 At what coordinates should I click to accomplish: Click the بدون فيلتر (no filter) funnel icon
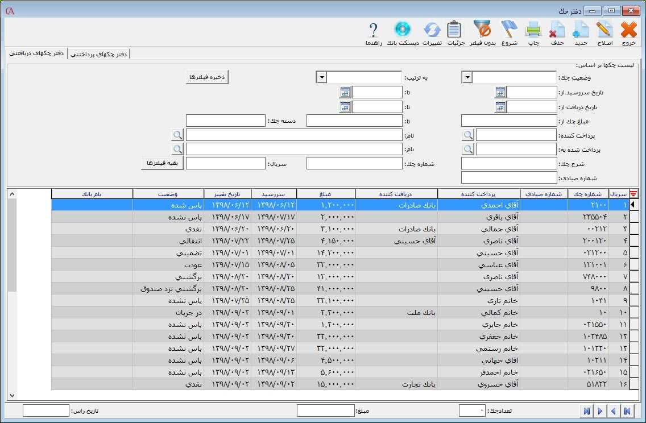(x=482, y=28)
